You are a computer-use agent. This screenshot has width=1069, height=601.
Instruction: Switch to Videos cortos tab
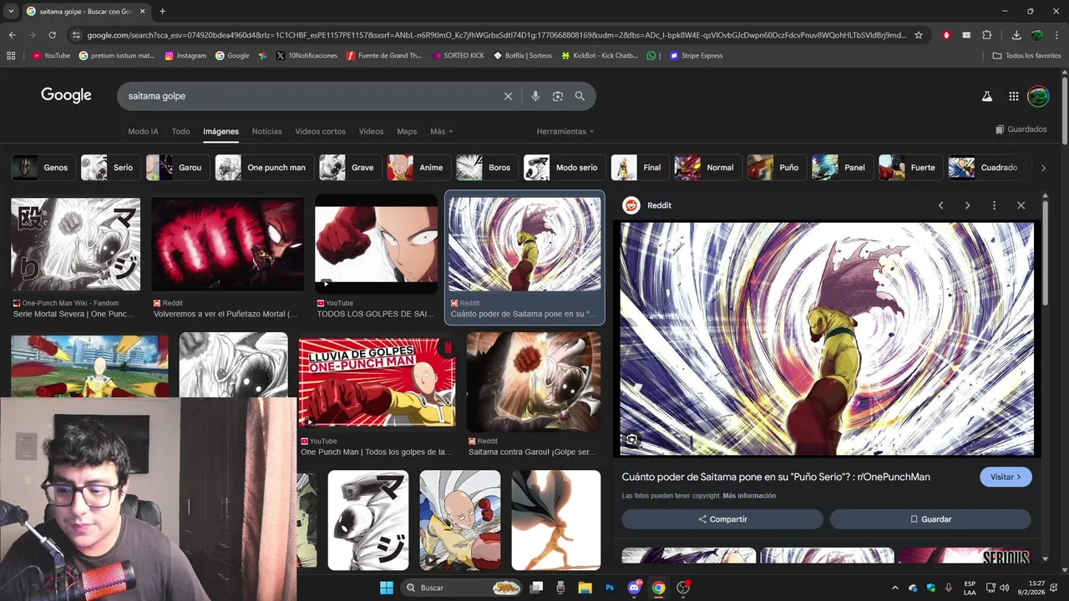point(320,131)
